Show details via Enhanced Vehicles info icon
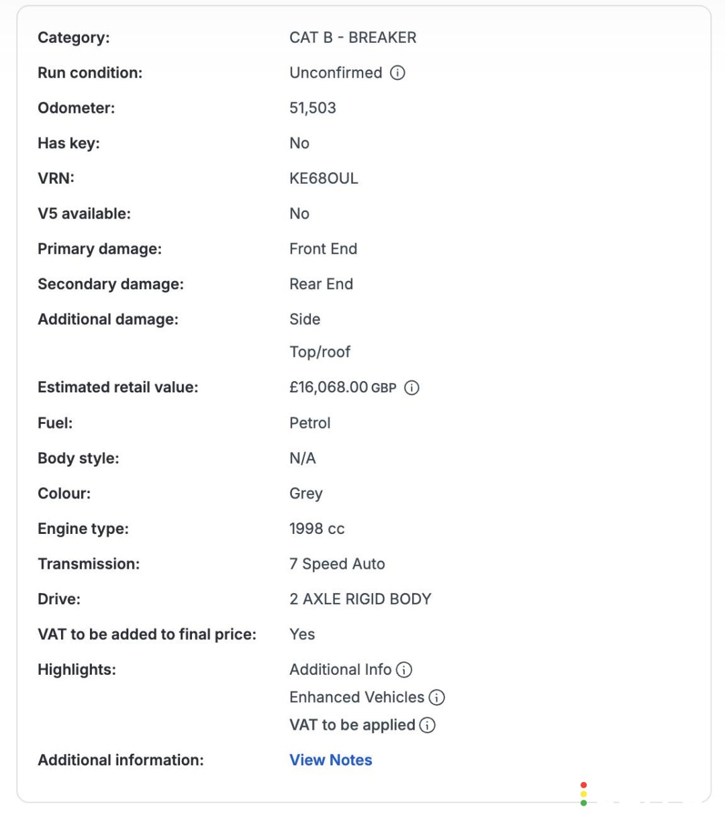 [436, 698]
